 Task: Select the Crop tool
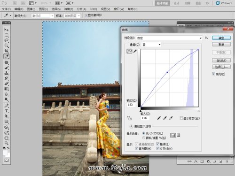[6, 51]
